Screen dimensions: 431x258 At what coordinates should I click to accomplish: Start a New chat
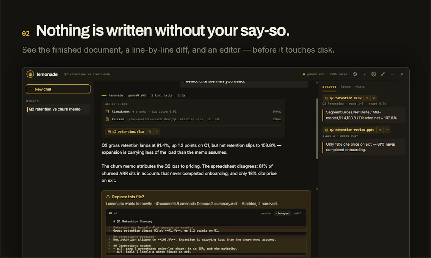(58, 89)
